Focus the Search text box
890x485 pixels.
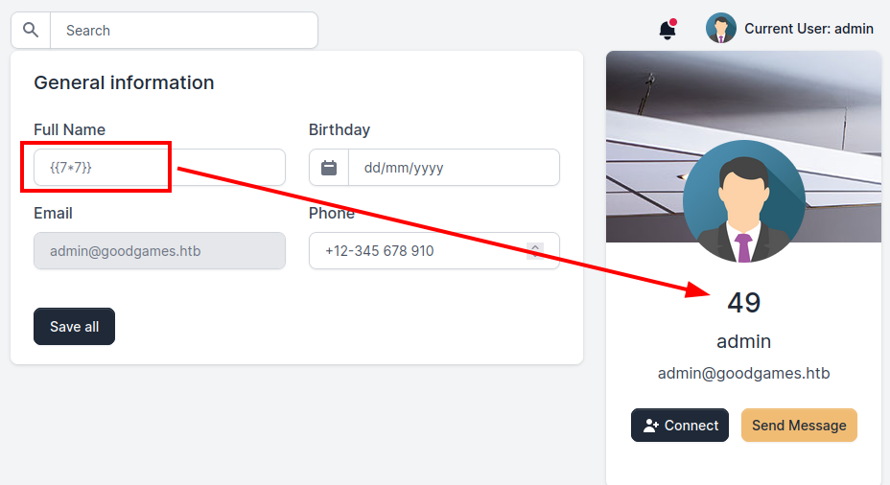point(182,31)
